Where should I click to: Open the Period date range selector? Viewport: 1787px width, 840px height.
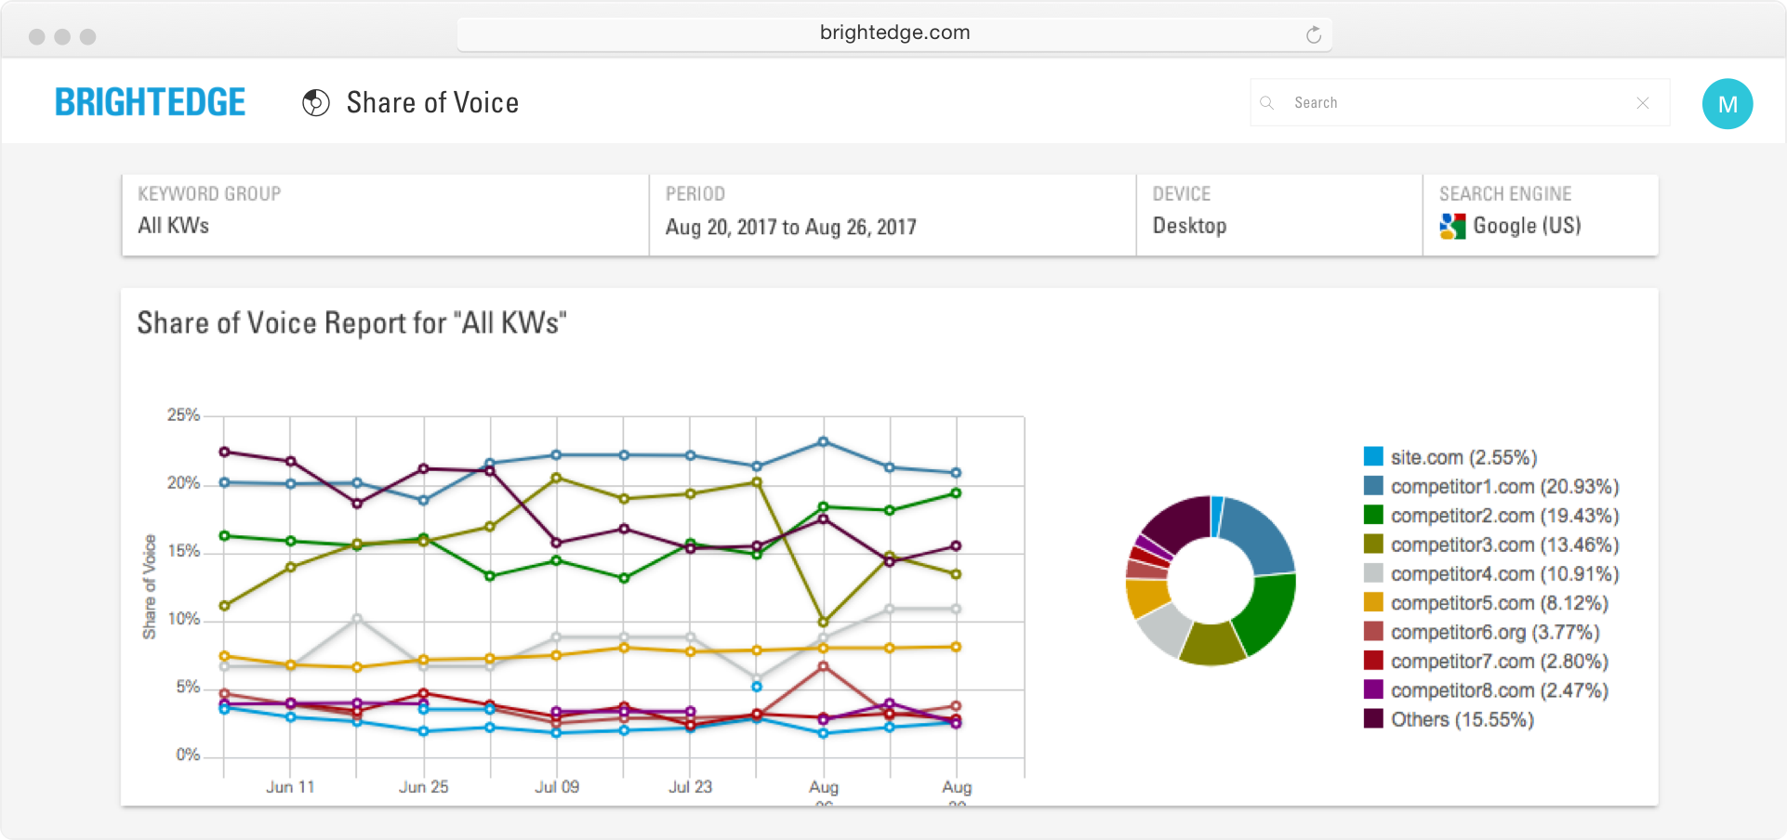tap(891, 216)
